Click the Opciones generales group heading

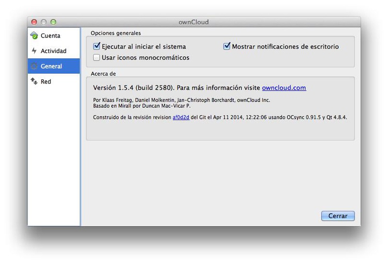coord(115,33)
